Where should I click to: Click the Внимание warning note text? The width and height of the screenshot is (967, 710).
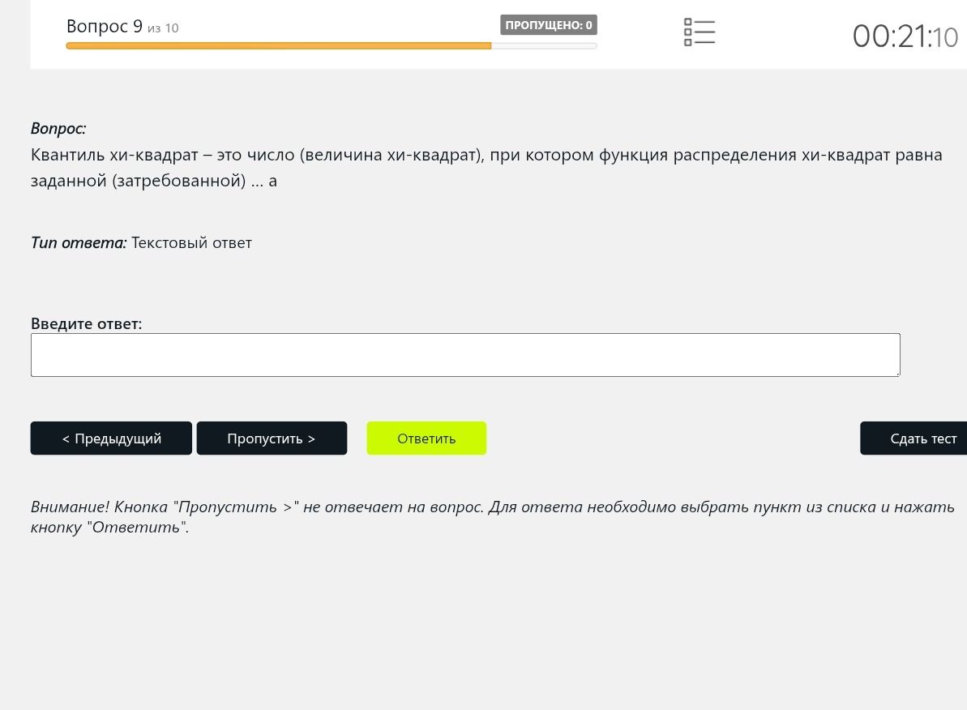(492, 517)
